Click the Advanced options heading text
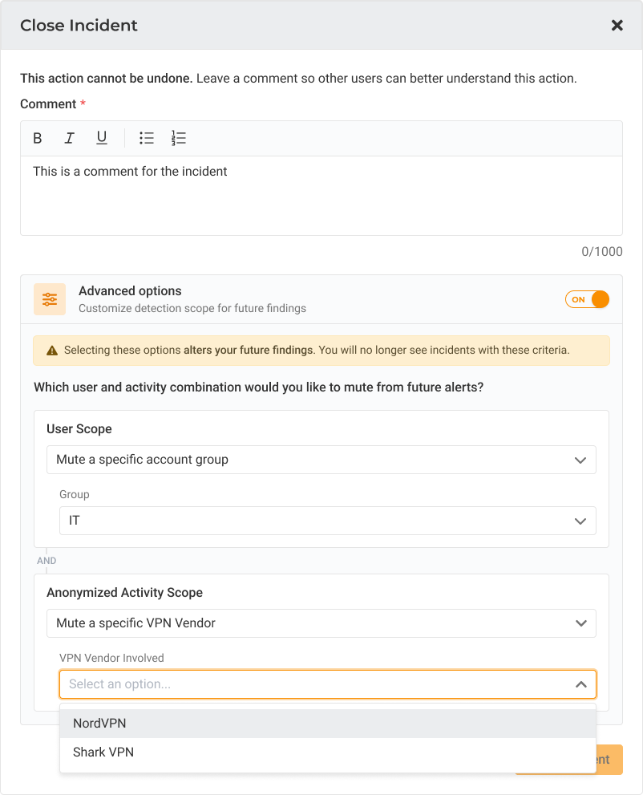Screen dimensions: 643x795 pyautogui.click(x=130, y=291)
